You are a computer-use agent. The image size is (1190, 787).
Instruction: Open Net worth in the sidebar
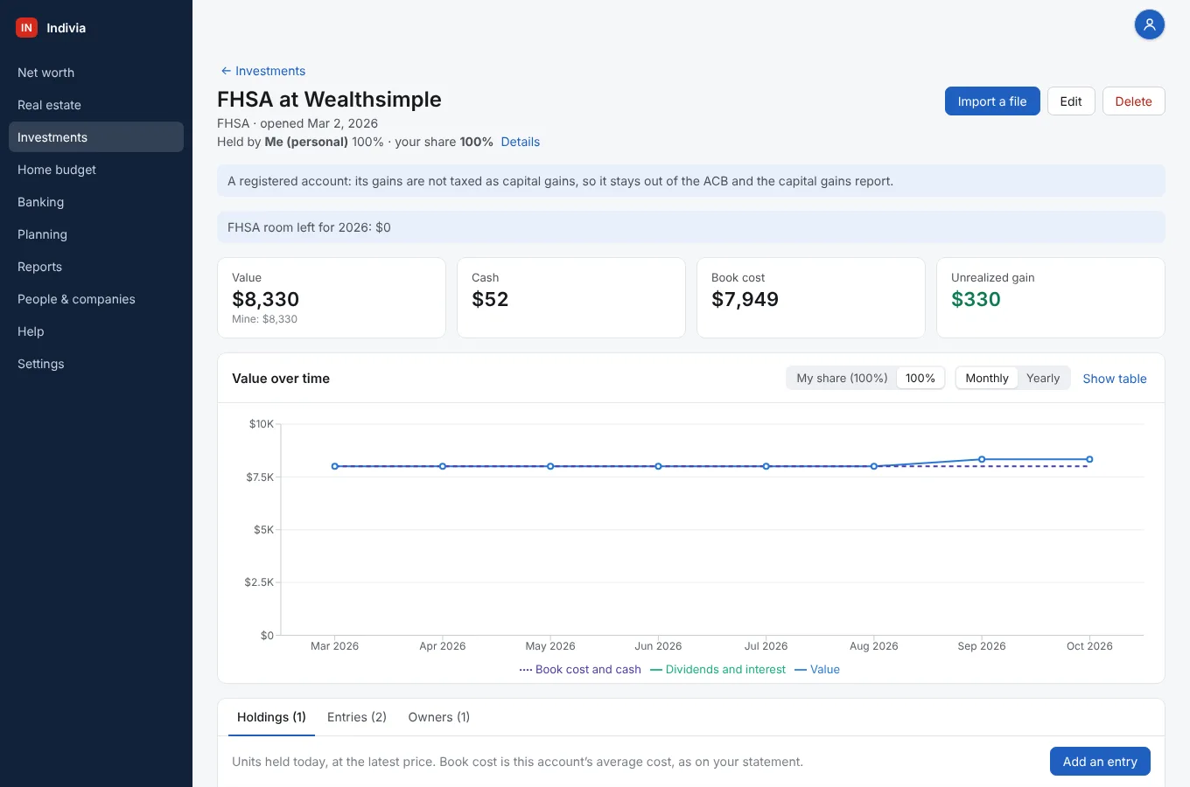pos(96,73)
